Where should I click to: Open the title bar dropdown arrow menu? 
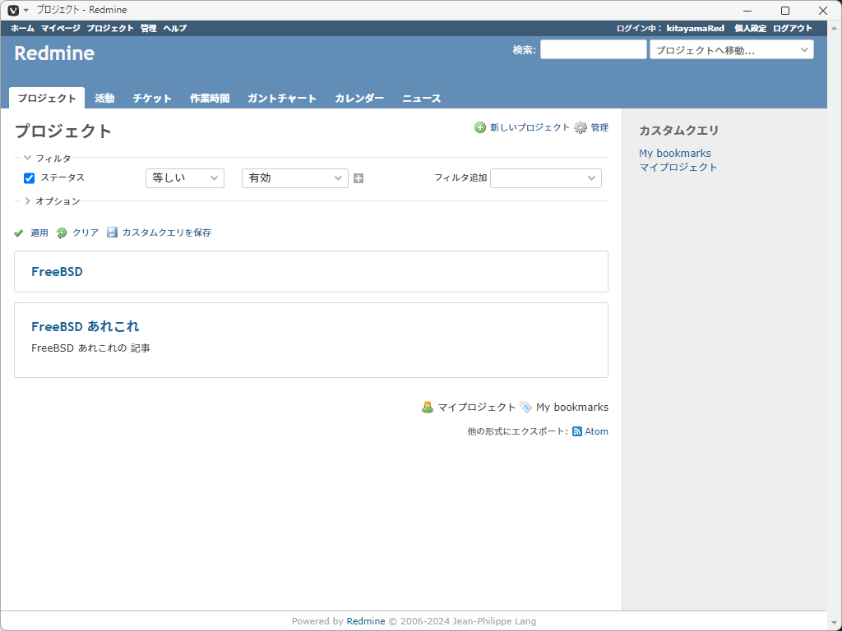click(x=25, y=10)
